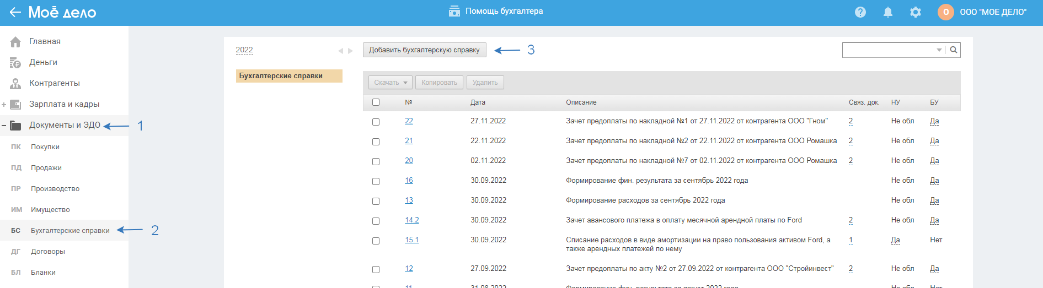This screenshot has height=288, width=1043.
Task: Click the 2022 year selector
Action: pyautogui.click(x=244, y=50)
